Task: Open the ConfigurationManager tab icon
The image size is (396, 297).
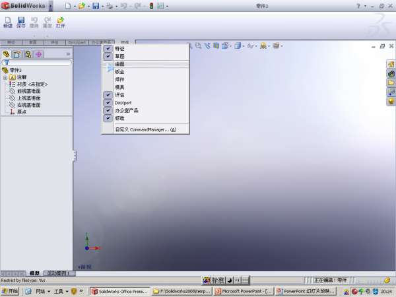Action: coord(28,54)
